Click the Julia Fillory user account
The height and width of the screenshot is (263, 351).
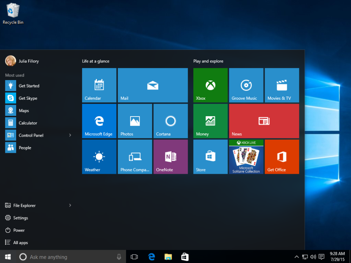pyautogui.click(x=22, y=61)
